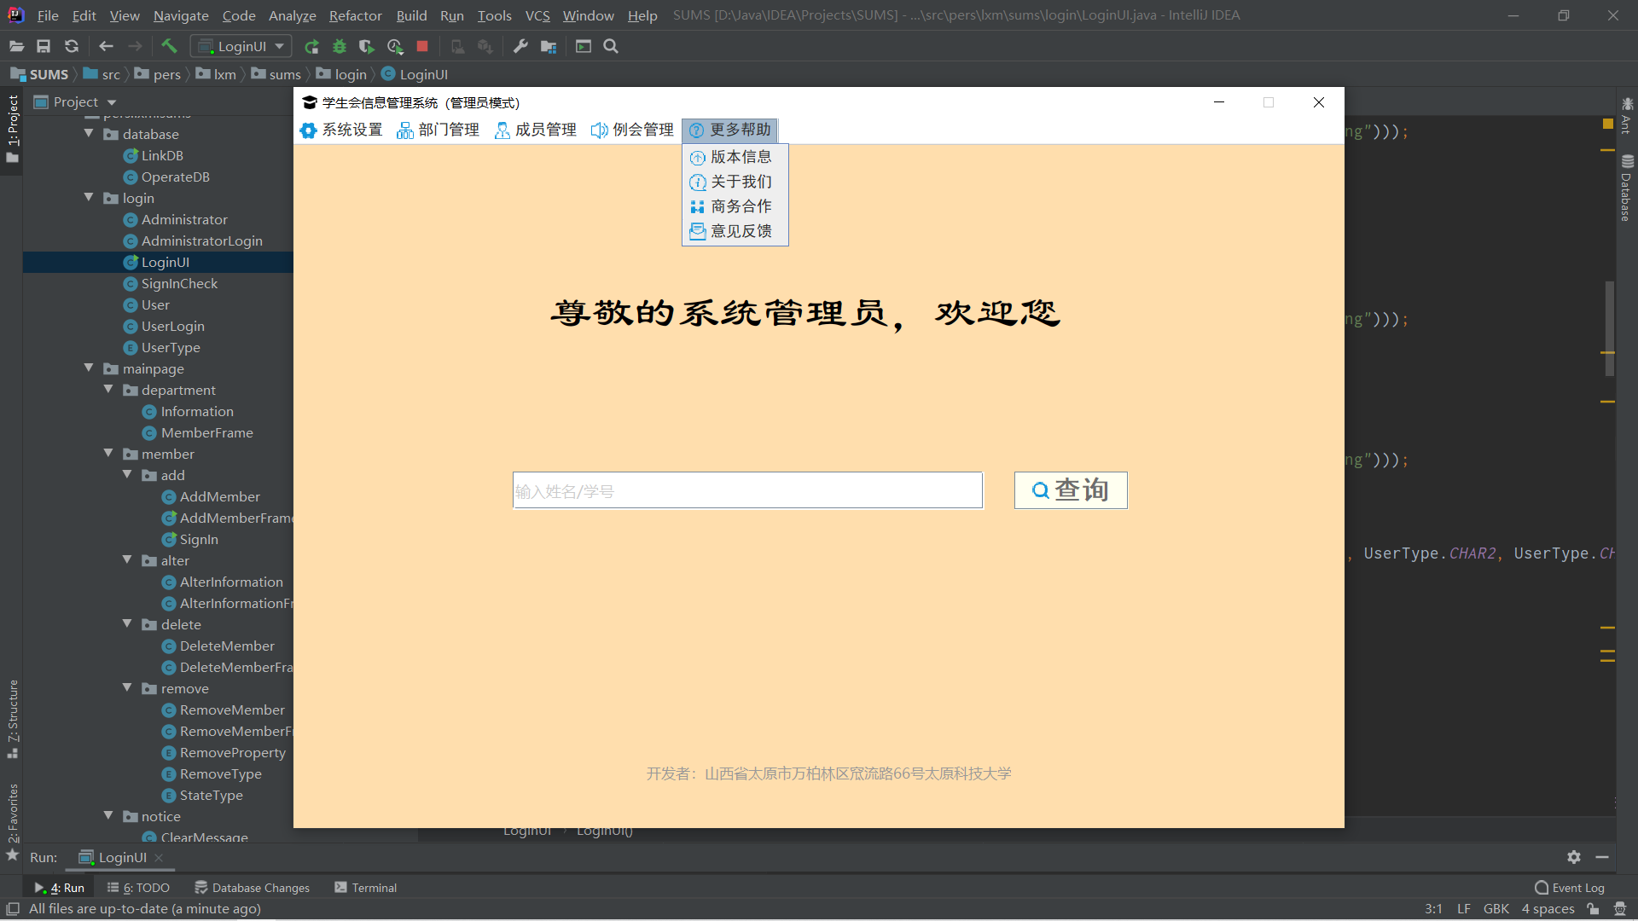Stop the running LoginUI process
The image size is (1638, 921).
(422, 46)
